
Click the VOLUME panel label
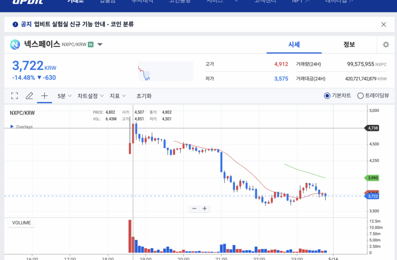coord(21,223)
